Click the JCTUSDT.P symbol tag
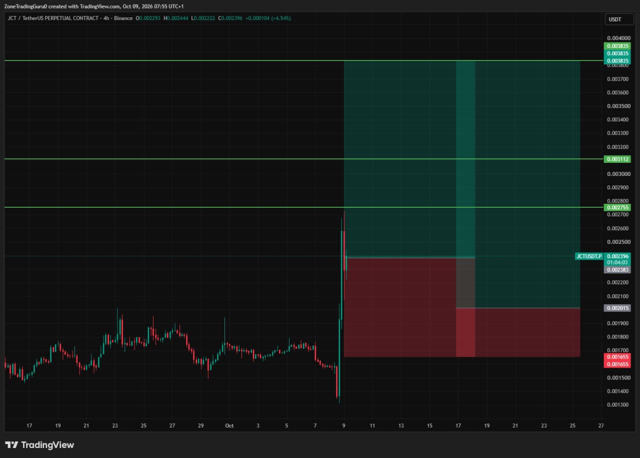 coord(589,256)
